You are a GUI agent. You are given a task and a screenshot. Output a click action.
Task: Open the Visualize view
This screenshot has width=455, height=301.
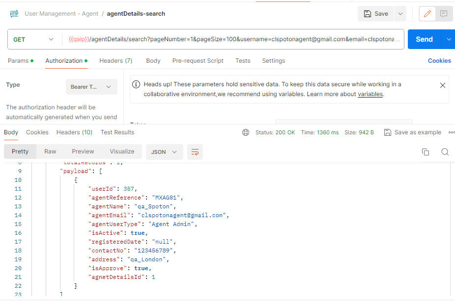(x=122, y=151)
